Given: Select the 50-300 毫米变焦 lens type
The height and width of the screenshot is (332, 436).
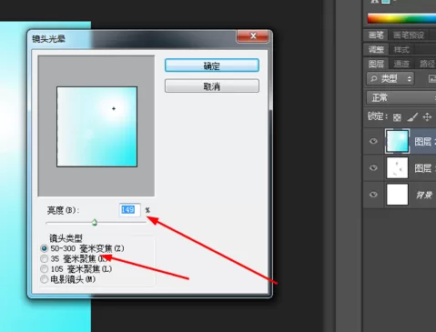Looking at the screenshot, I should [x=83, y=248].
